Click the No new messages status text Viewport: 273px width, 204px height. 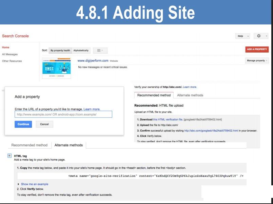tap(103, 67)
